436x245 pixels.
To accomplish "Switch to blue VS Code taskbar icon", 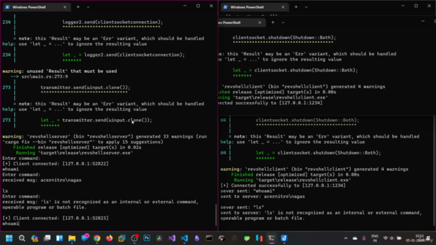I will (x=185, y=238).
